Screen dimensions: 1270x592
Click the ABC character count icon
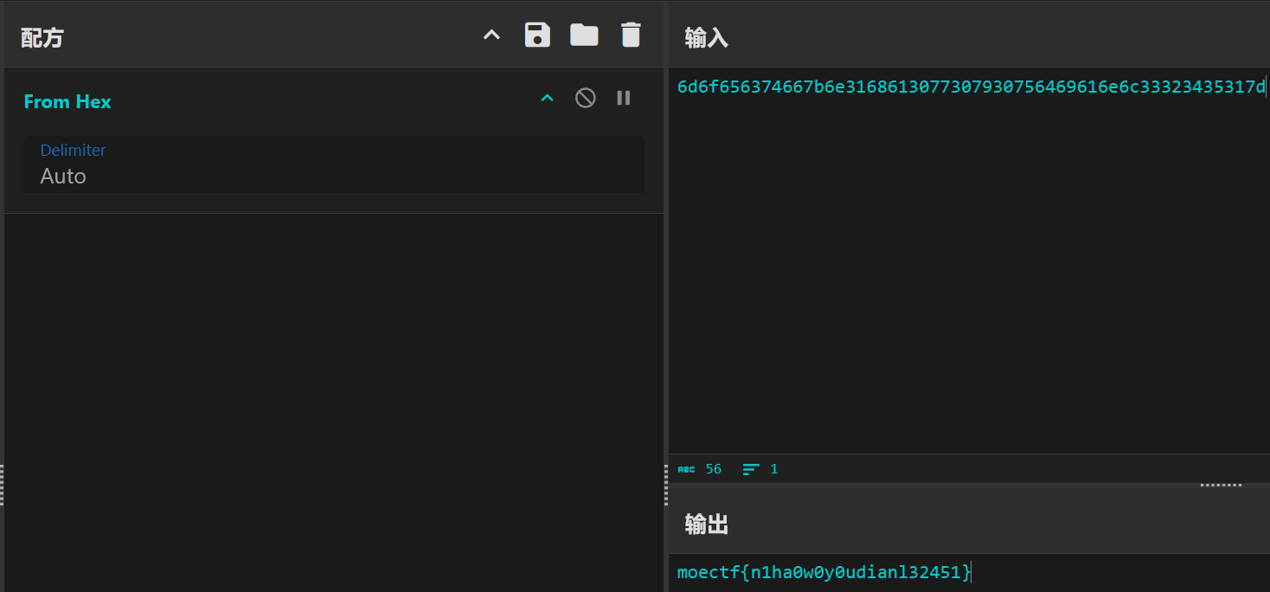686,469
